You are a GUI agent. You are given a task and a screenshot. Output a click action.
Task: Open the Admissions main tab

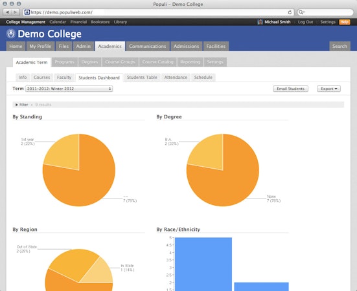pyautogui.click(x=186, y=47)
